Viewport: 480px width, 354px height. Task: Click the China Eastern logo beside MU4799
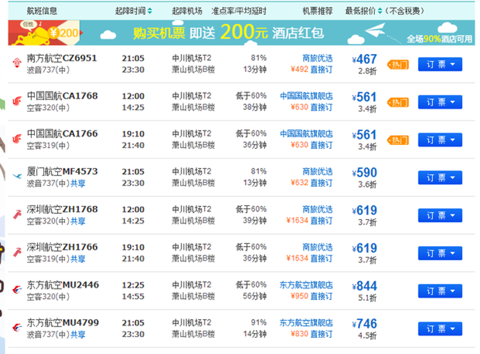17,328
